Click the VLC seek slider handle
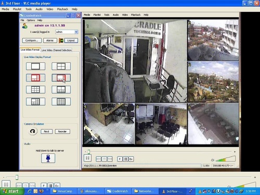Image resolution: width=260 pixels, height=195 pixels. (17, 177)
